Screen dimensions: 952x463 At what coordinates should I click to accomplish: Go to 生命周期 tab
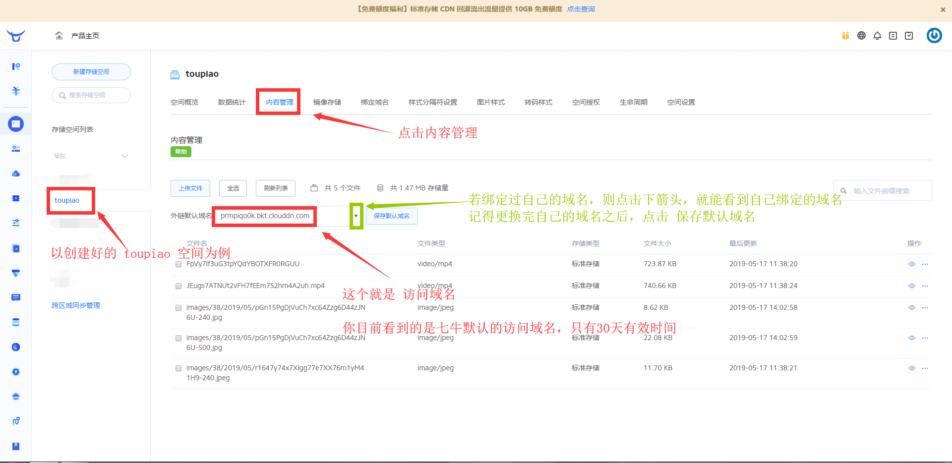tap(634, 102)
